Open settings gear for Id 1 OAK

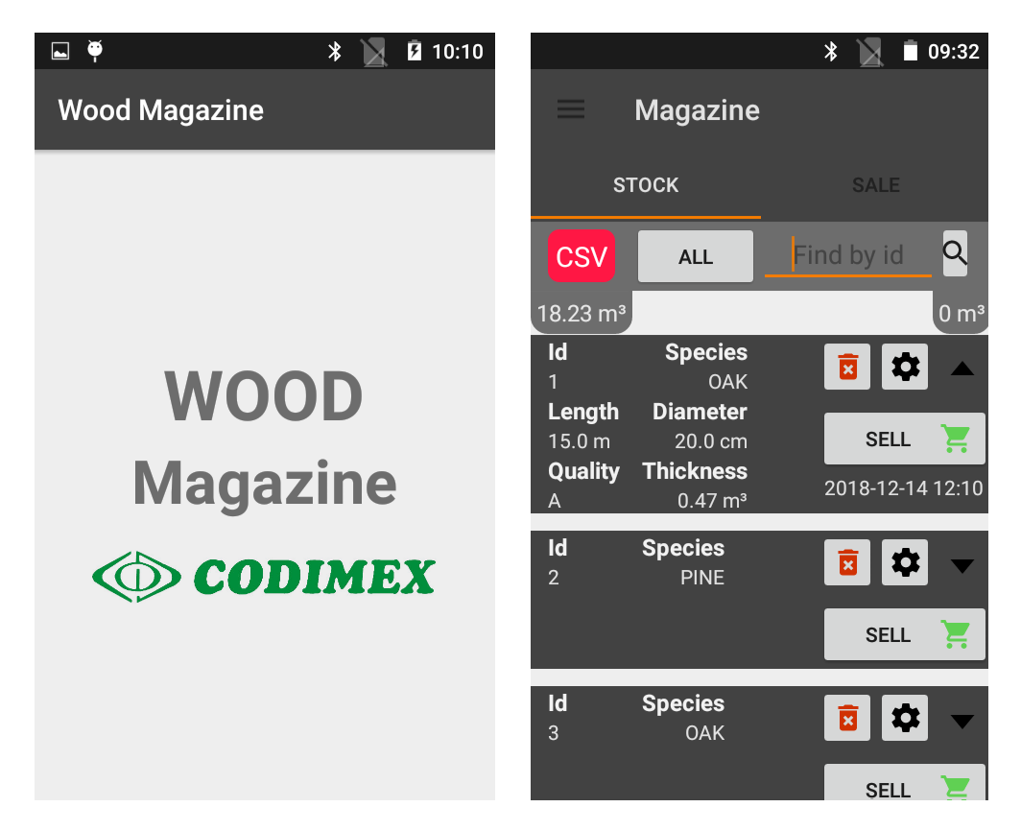(905, 367)
